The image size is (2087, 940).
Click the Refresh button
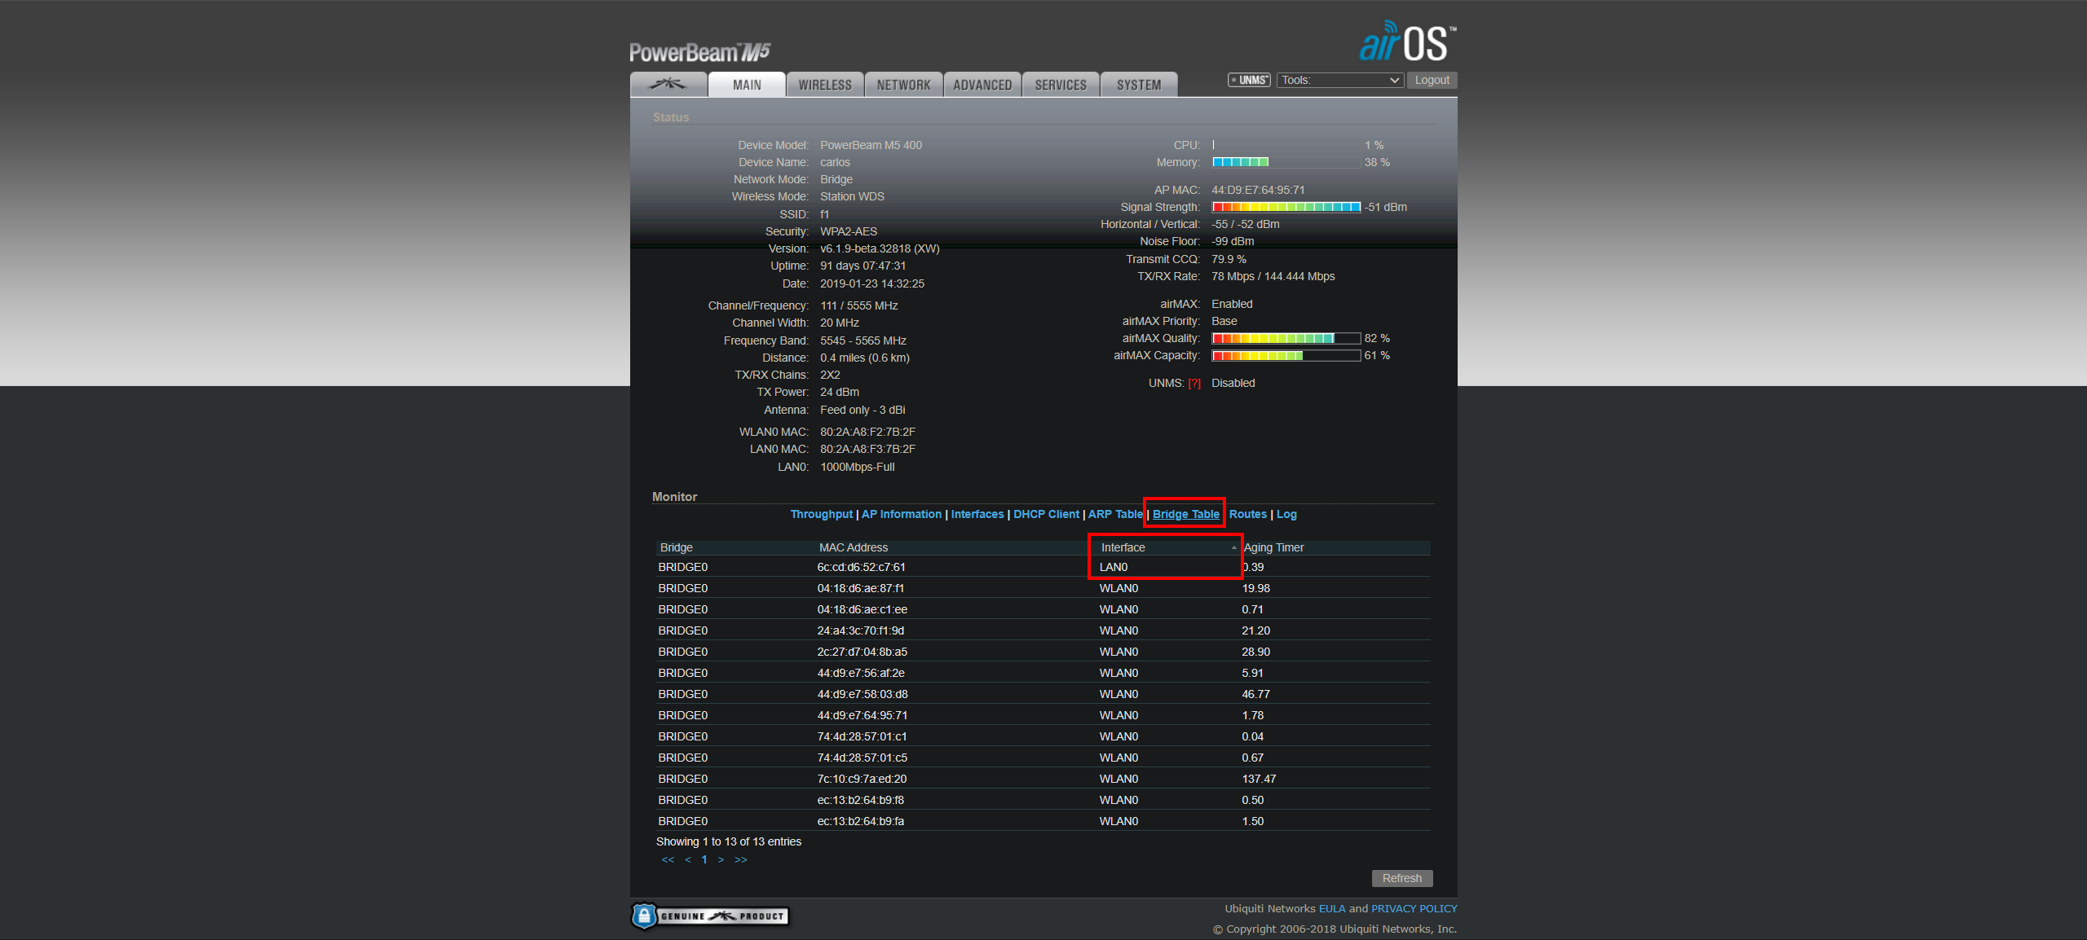[x=1401, y=878]
